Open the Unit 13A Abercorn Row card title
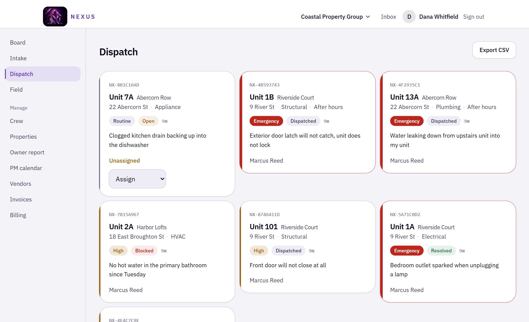 pyautogui.click(x=423, y=97)
